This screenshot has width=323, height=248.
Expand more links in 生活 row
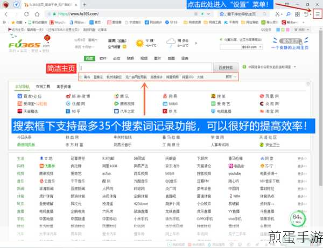coord(302,159)
